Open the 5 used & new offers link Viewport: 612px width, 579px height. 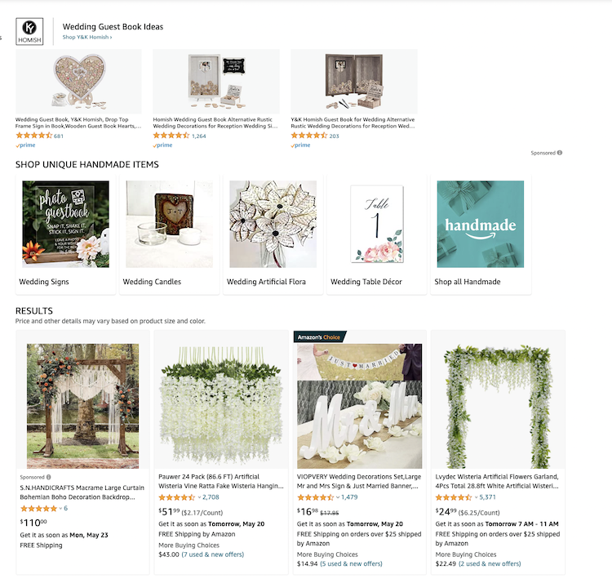pos(351,563)
